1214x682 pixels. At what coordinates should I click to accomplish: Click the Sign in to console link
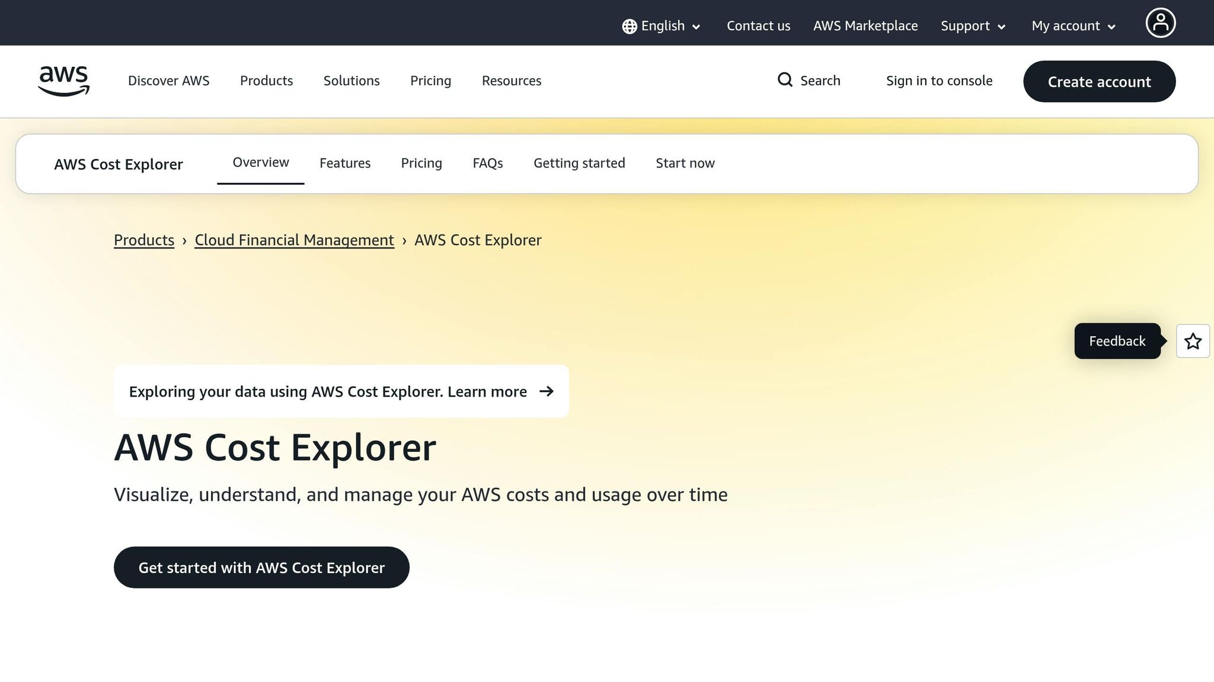(939, 81)
